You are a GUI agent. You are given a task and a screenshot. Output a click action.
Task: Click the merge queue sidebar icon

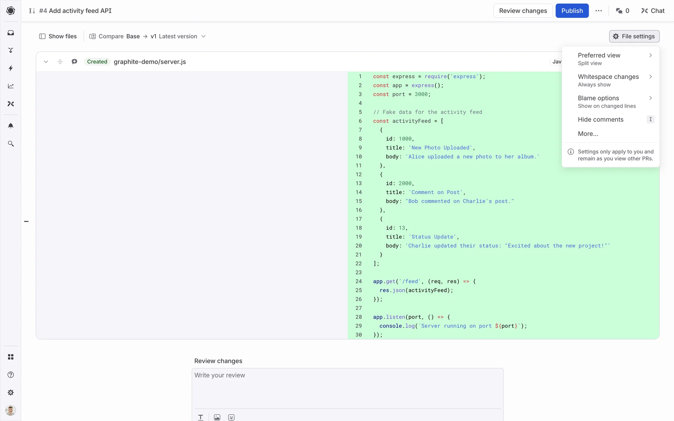tap(11, 51)
